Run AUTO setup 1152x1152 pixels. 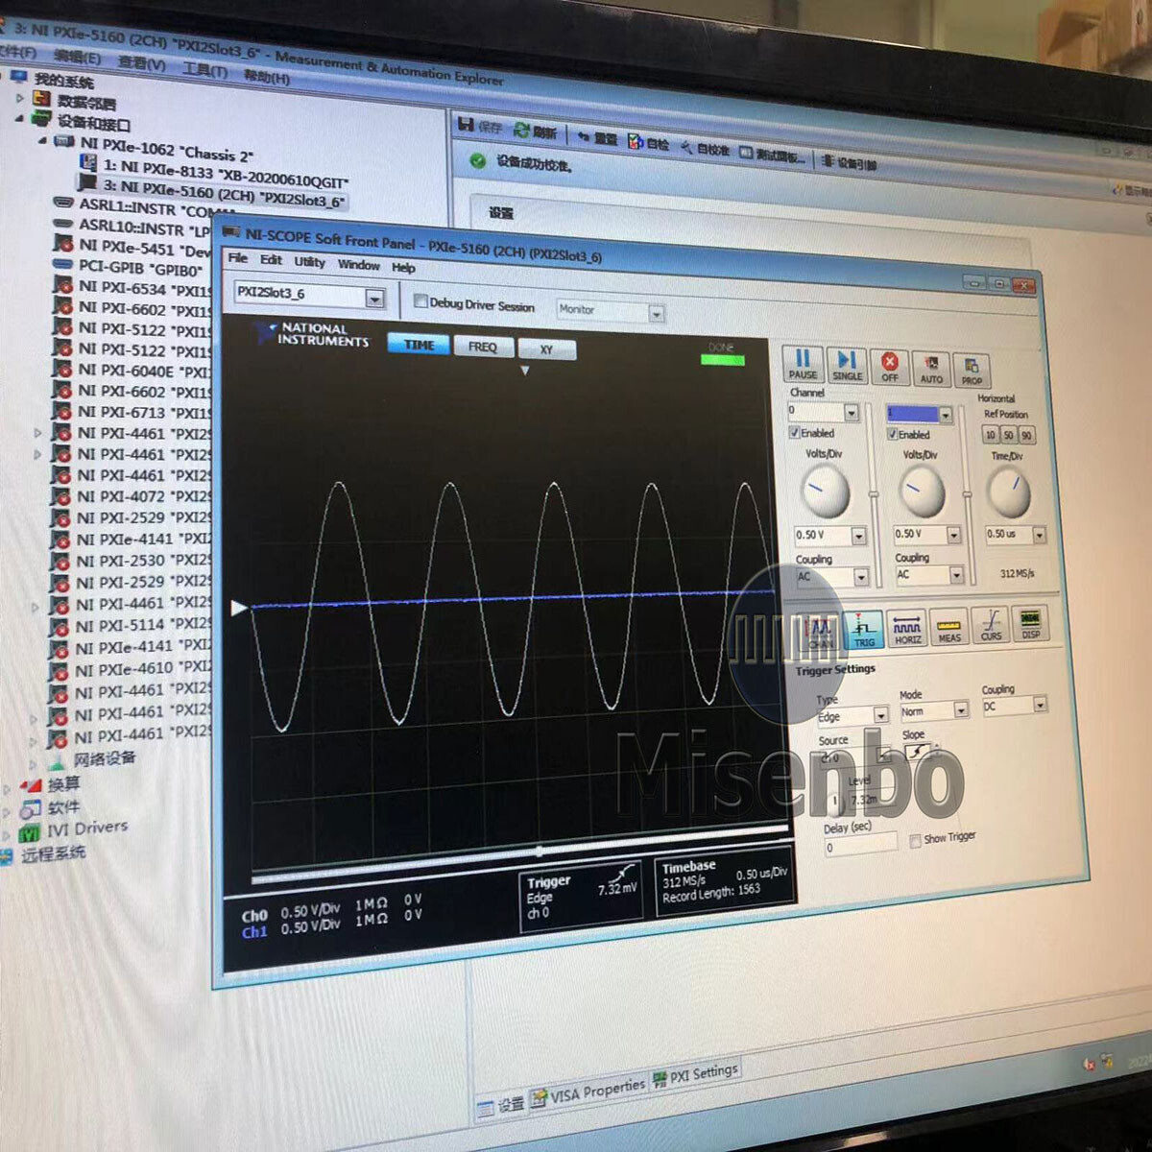[x=930, y=370]
